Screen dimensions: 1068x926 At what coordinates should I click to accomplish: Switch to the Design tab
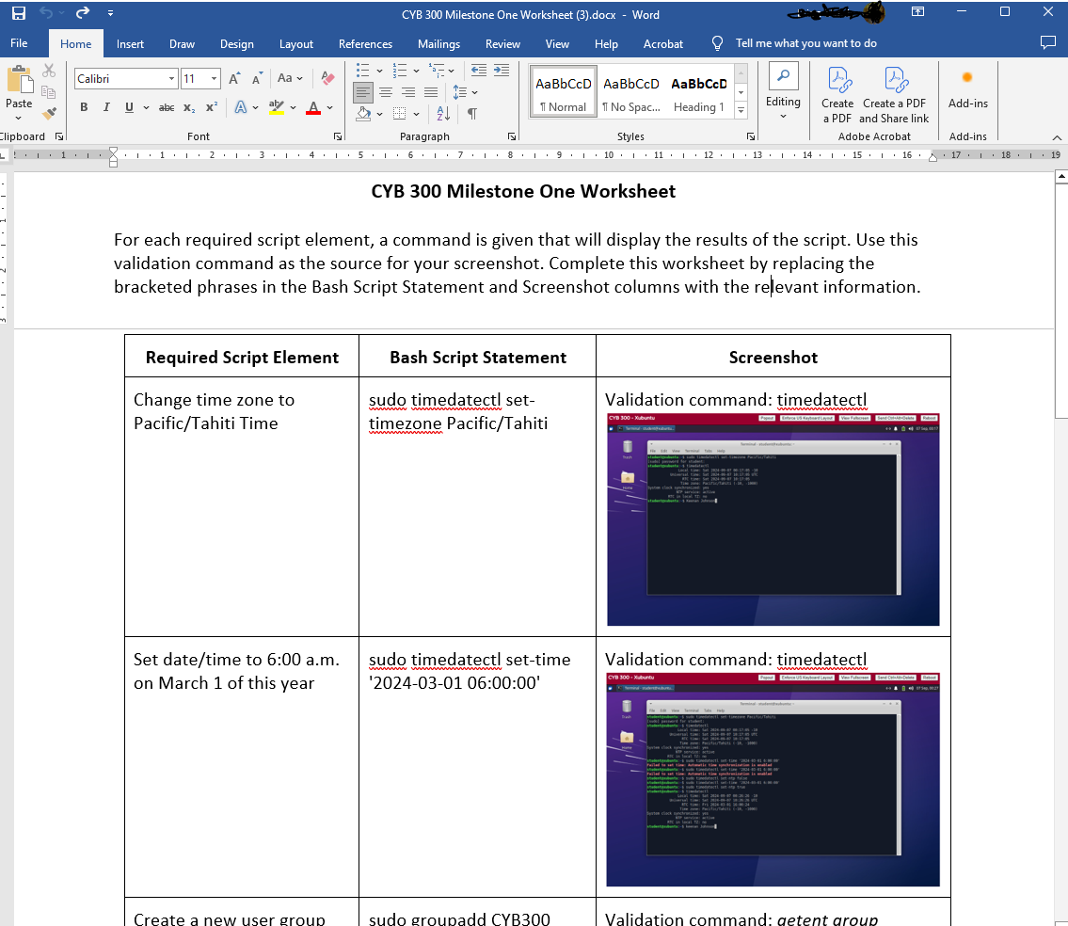tap(237, 43)
